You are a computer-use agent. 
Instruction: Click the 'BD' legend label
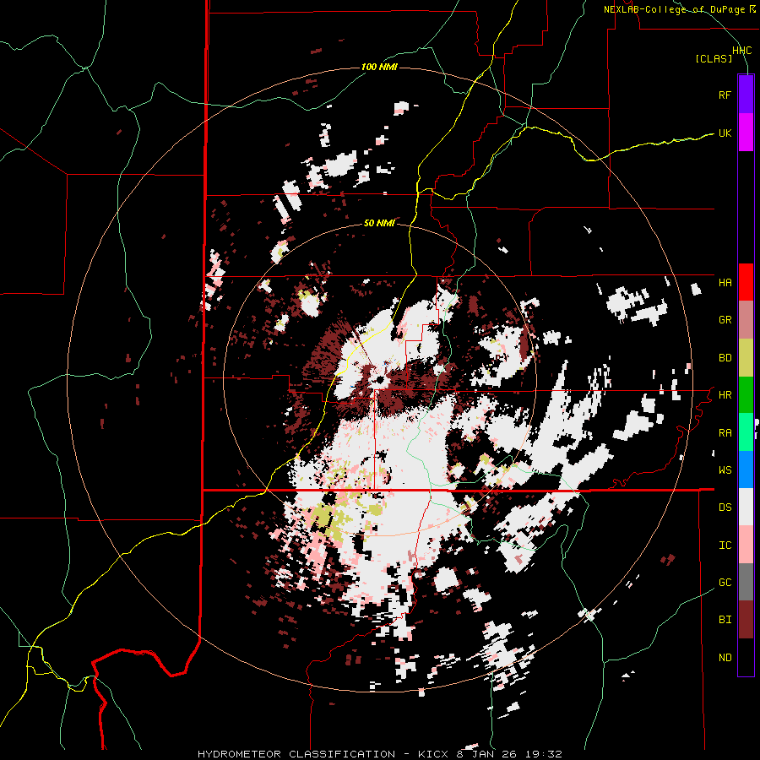tap(725, 358)
